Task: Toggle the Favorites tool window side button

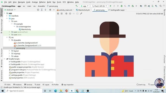Action: pyautogui.click(x=2, y=64)
